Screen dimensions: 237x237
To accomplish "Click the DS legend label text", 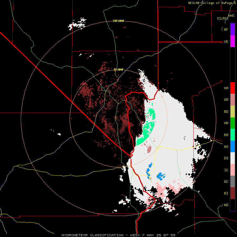I will point(226,158).
